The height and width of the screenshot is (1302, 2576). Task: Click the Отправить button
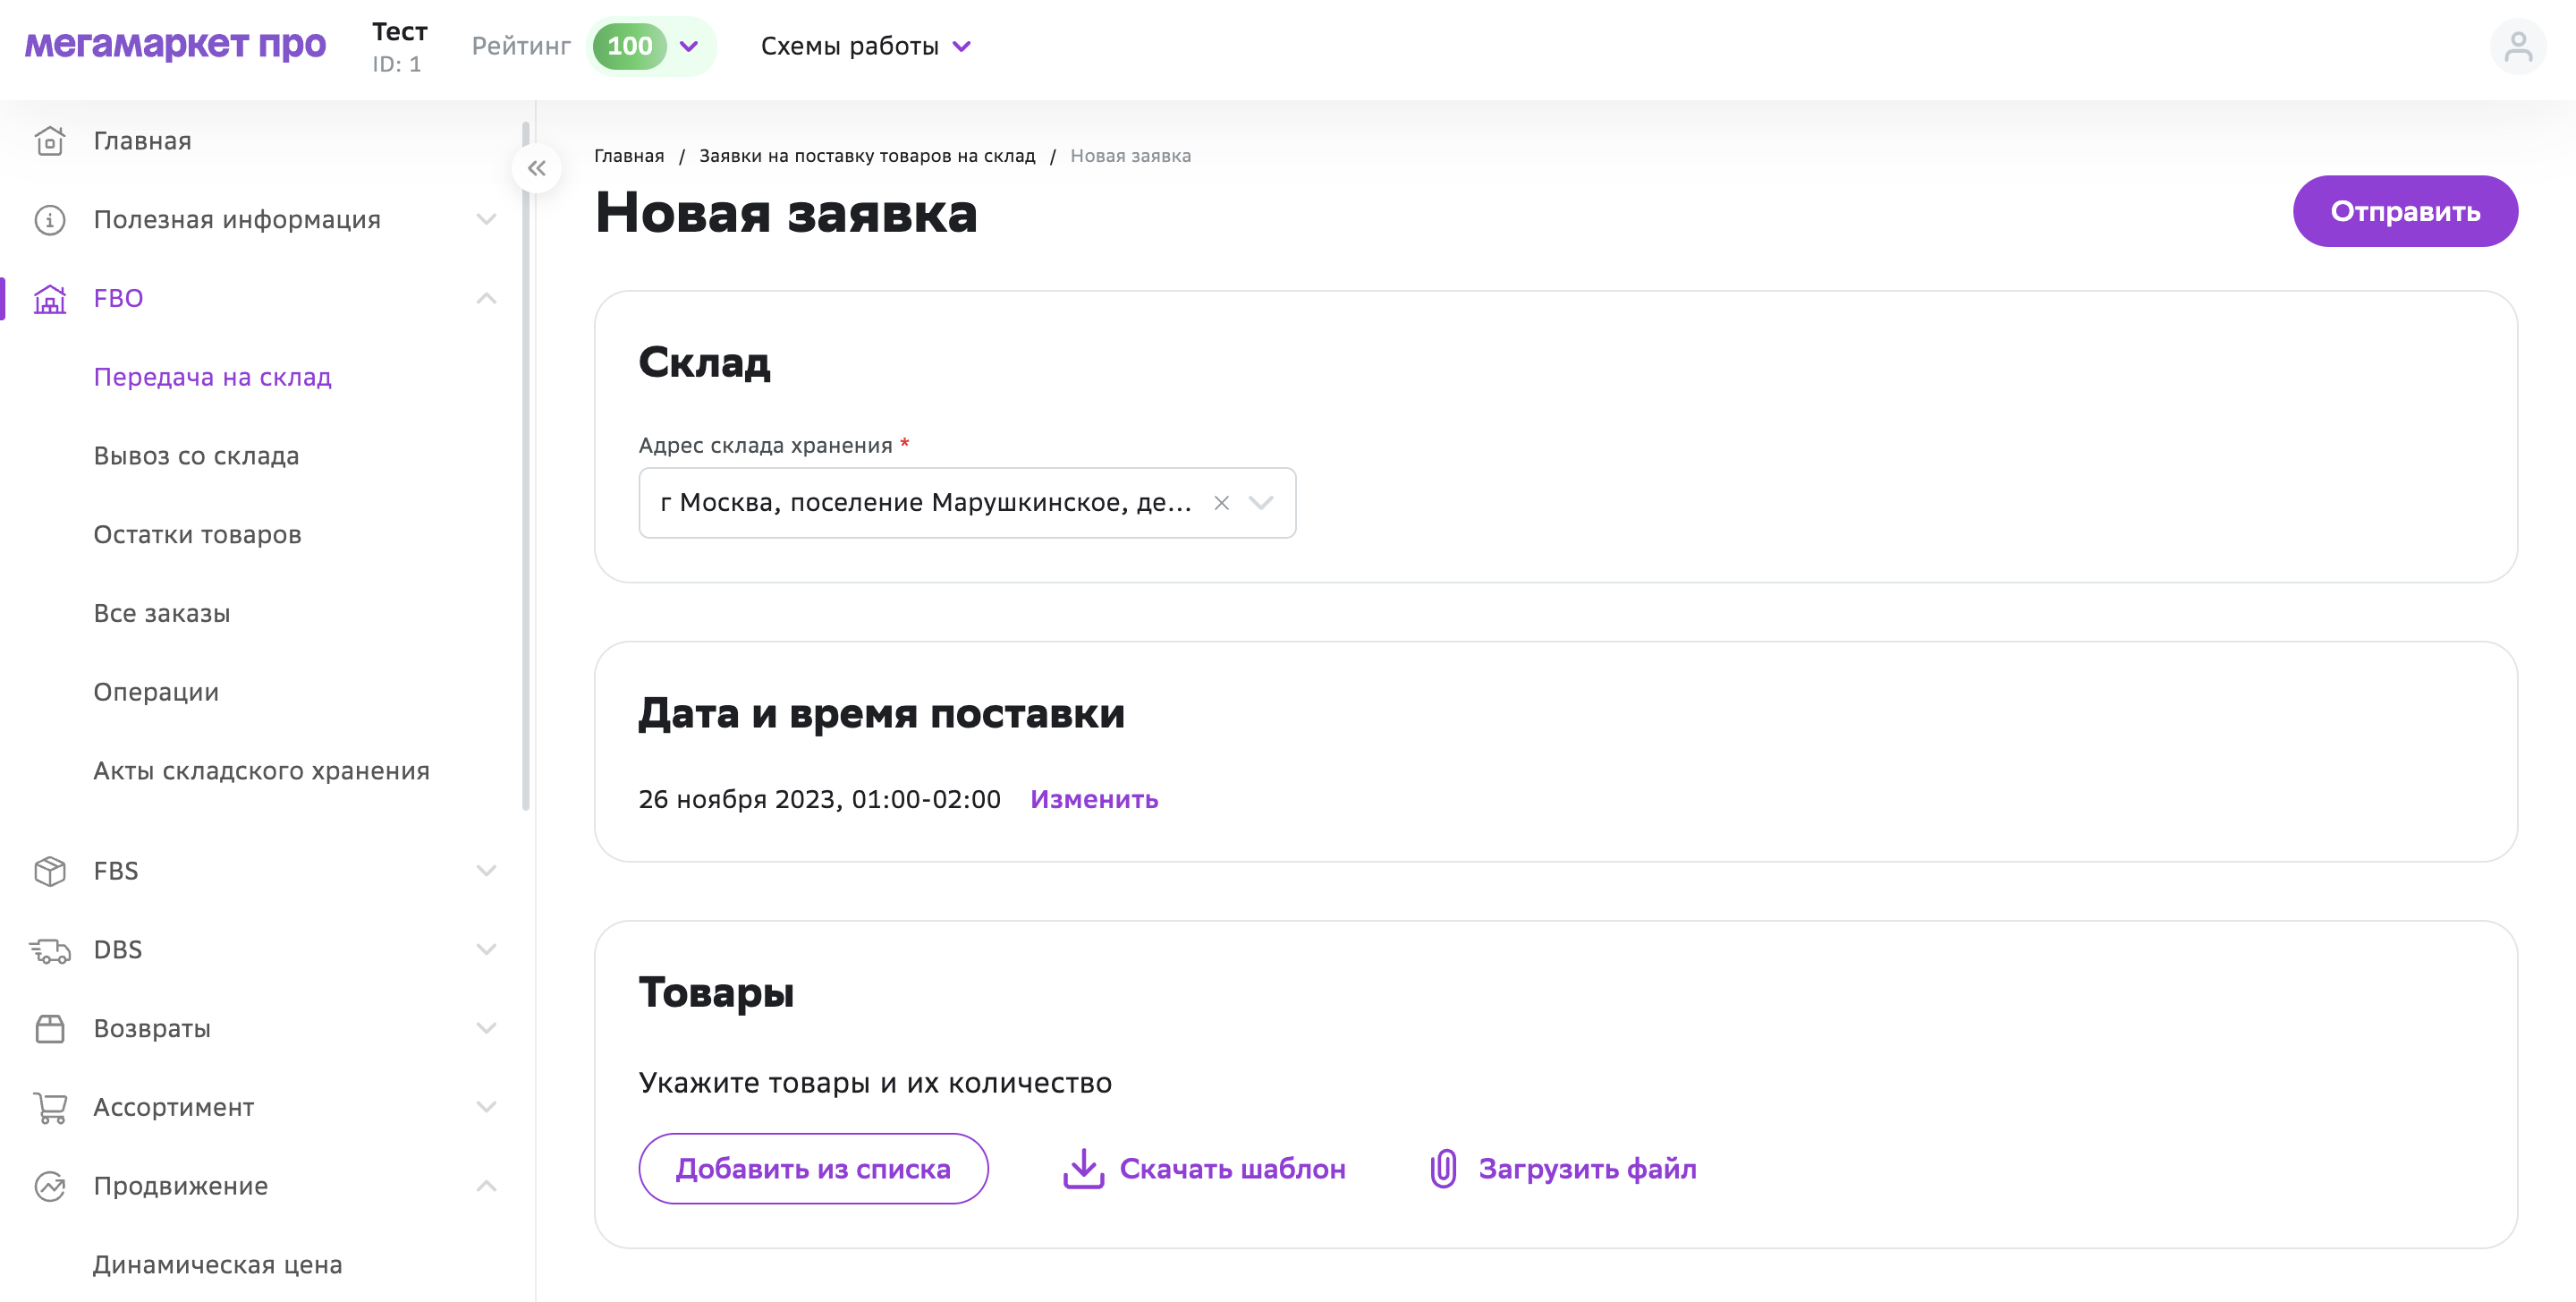2405,211
